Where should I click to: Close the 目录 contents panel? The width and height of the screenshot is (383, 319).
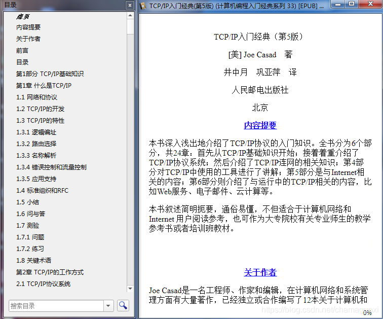(x=130, y=5)
